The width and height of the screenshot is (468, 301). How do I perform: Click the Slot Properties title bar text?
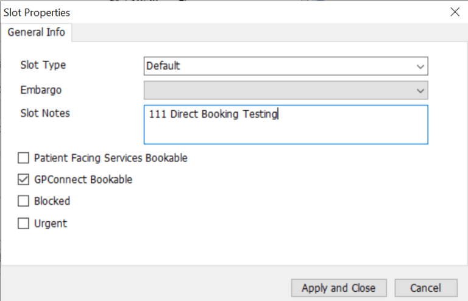pos(37,12)
